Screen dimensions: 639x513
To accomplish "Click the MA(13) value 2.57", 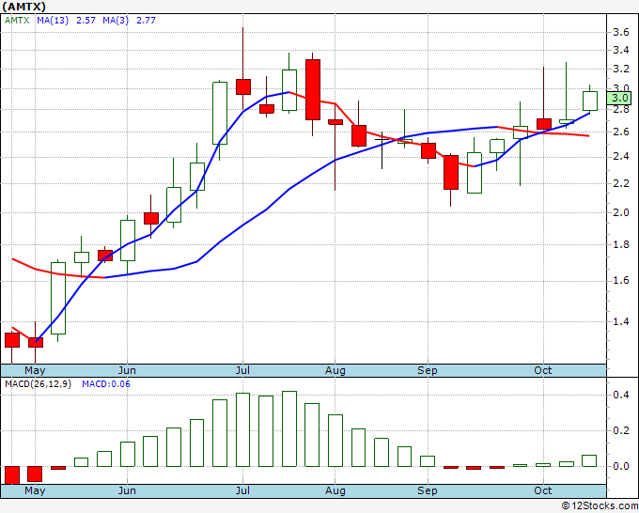I will [86, 21].
